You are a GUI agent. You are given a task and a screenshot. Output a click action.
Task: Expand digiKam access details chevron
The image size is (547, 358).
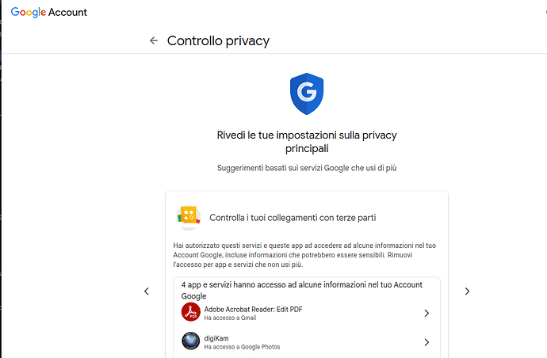coord(427,342)
